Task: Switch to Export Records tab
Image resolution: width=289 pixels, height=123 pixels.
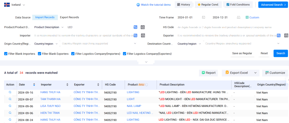Action: [x=70, y=17]
